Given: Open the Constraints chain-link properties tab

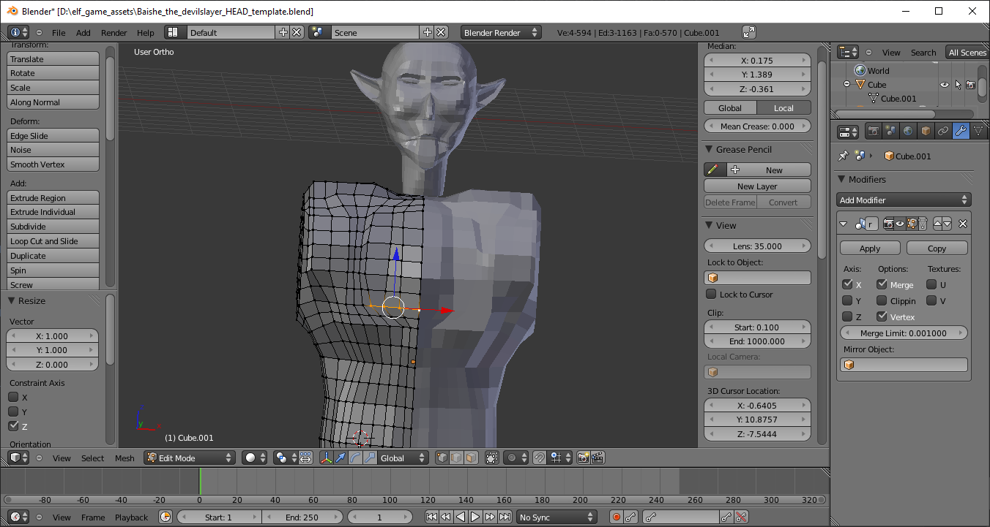Looking at the screenshot, I should (943, 132).
